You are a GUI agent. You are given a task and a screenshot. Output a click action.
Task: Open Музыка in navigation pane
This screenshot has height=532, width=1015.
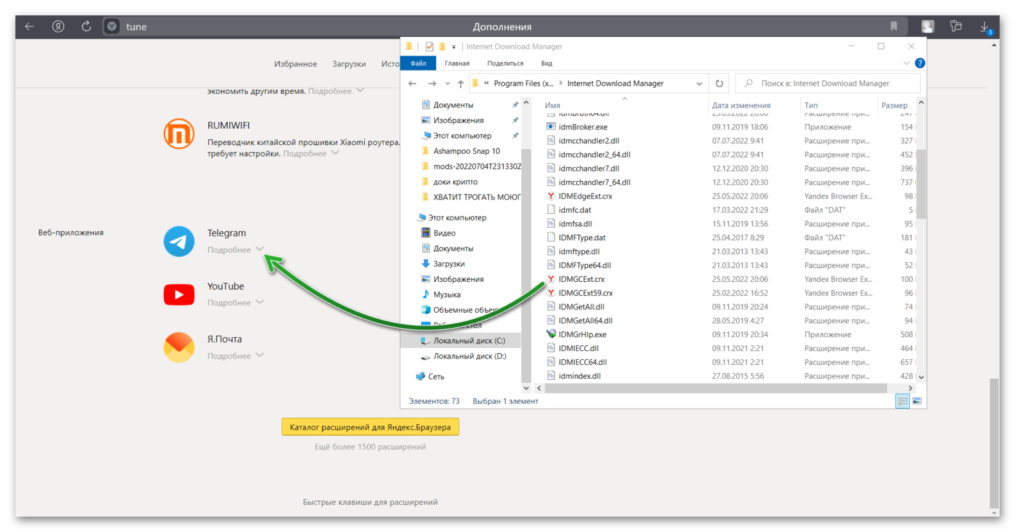point(447,294)
